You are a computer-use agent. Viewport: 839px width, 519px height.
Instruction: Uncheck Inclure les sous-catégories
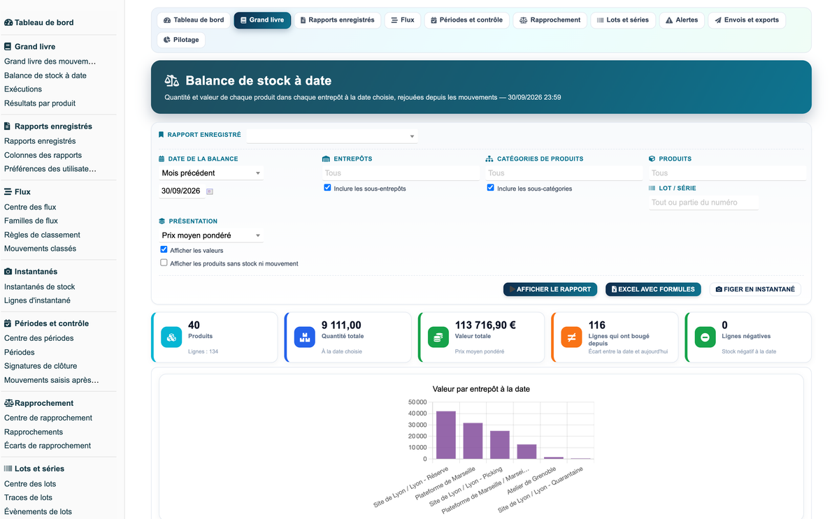point(490,188)
